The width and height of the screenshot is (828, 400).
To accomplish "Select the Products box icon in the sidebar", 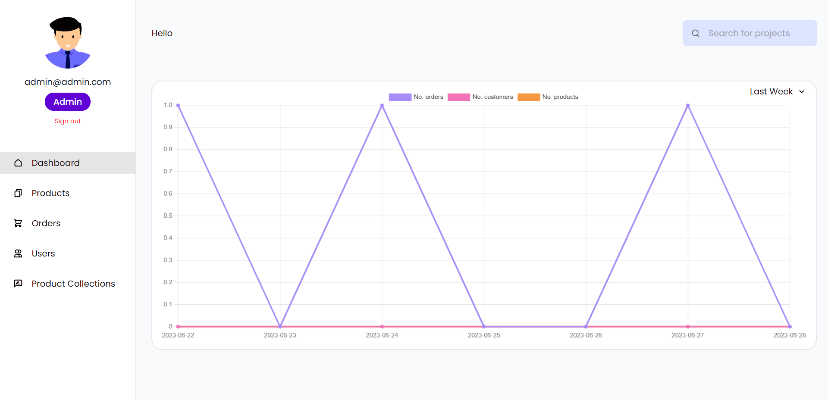I will click(18, 193).
